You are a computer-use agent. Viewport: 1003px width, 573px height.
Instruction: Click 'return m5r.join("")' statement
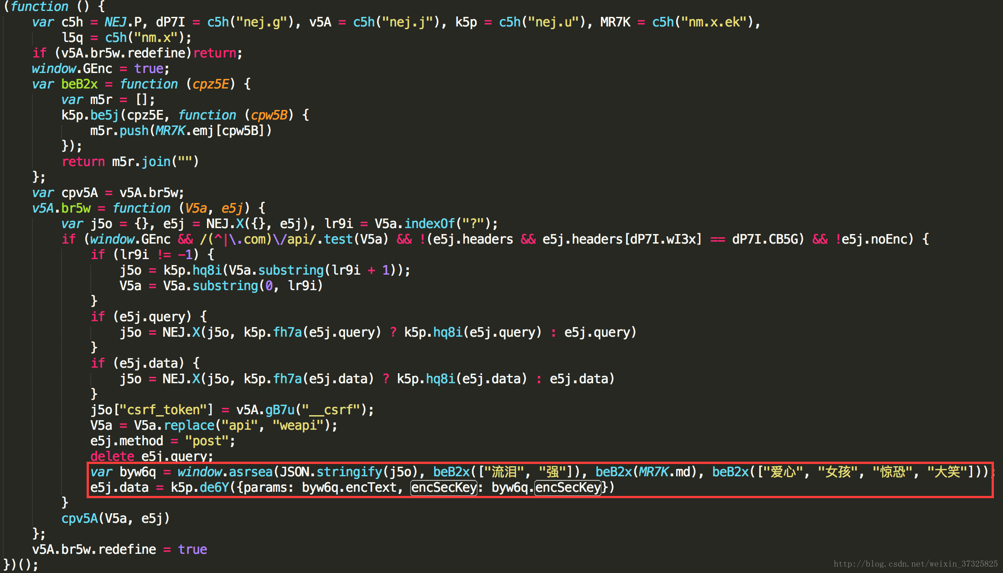point(130,162)
